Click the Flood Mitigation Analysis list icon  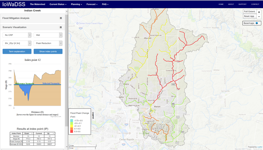61,18
